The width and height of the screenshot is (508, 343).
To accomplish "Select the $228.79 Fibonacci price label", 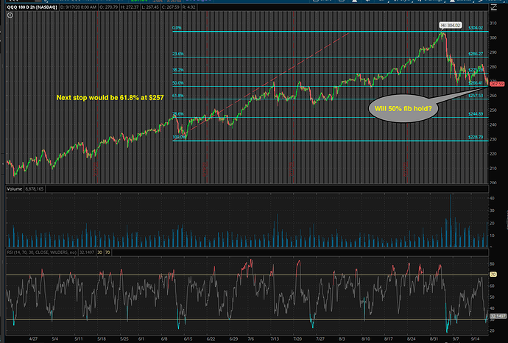I will 477,137.
